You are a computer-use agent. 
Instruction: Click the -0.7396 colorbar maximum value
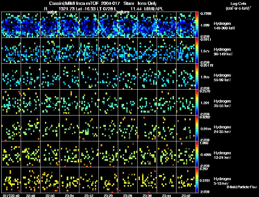(205, 14)
